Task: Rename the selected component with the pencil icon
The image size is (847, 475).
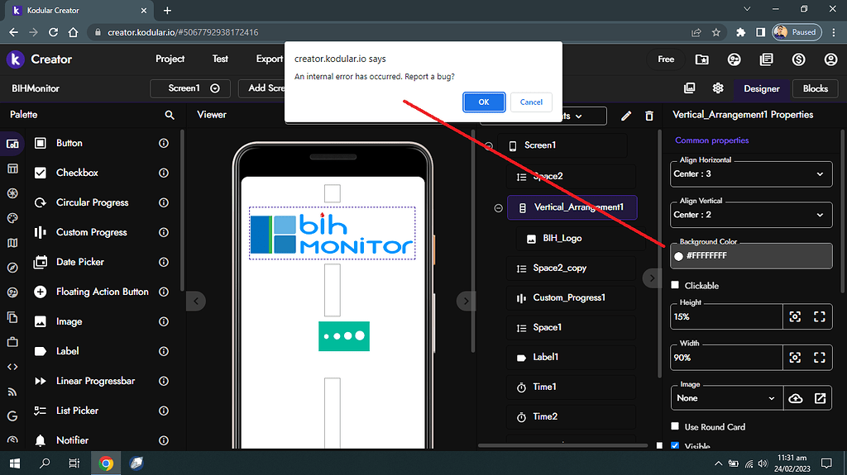Action: [626, 116]
